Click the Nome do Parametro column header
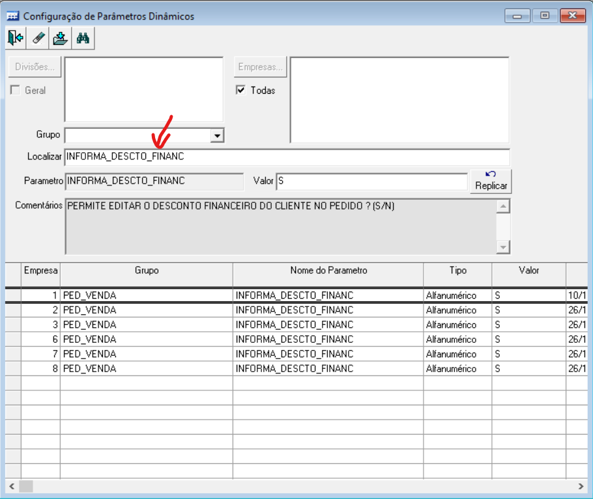This screenshot has width=593, height=499. pyautogui.click(x=328, y=275)
